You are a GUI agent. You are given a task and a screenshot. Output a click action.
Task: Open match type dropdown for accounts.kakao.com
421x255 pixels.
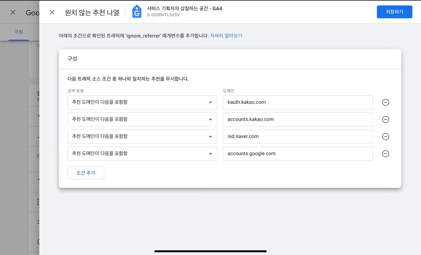(142, 119)
